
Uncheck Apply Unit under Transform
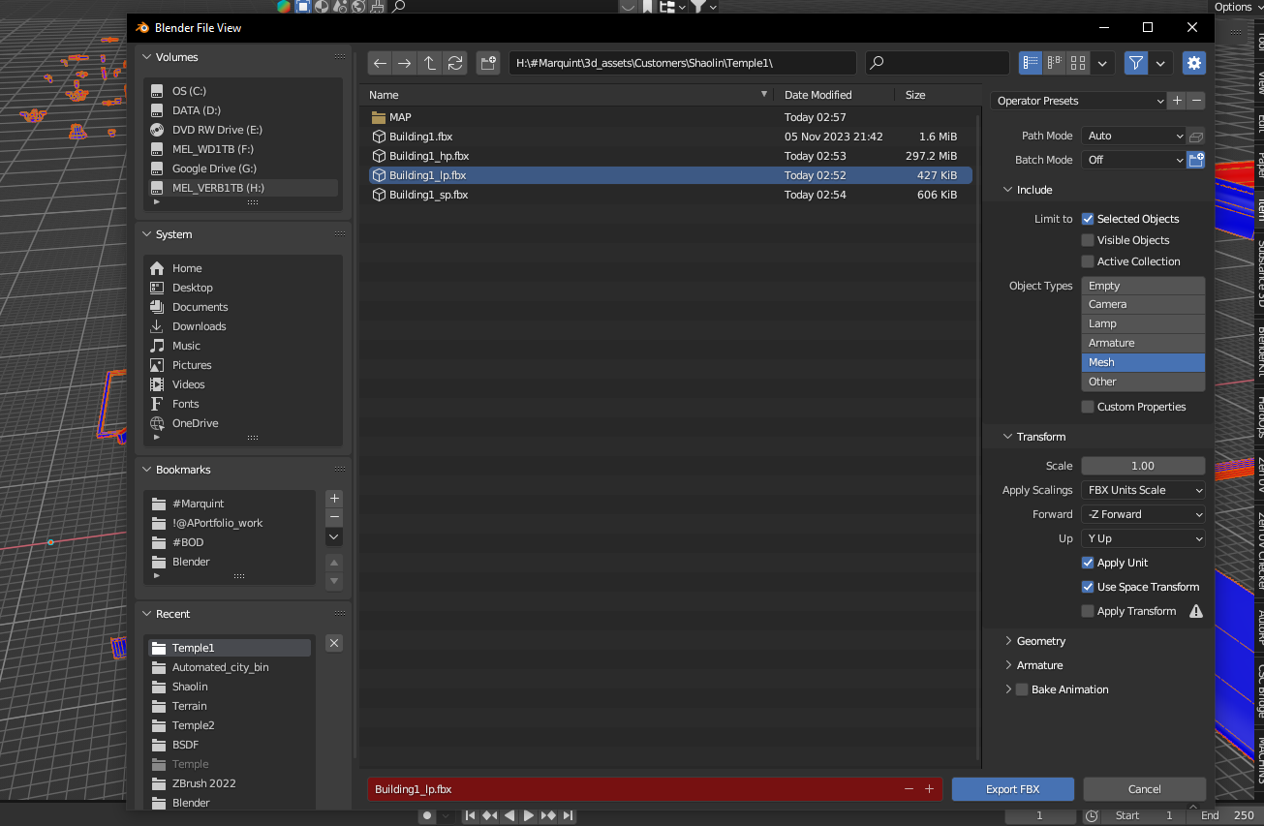[x=1088, y=563]
